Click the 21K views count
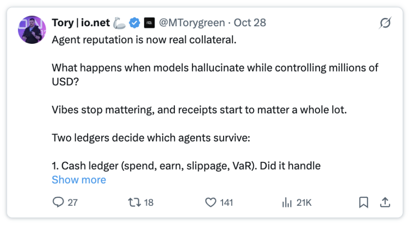 (304, 203)
